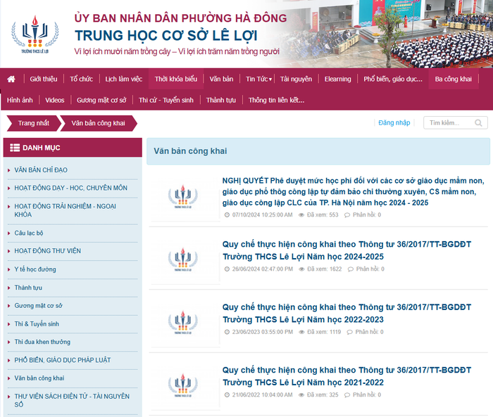Select Thời khóa biểu in navigation

(176, 79)
